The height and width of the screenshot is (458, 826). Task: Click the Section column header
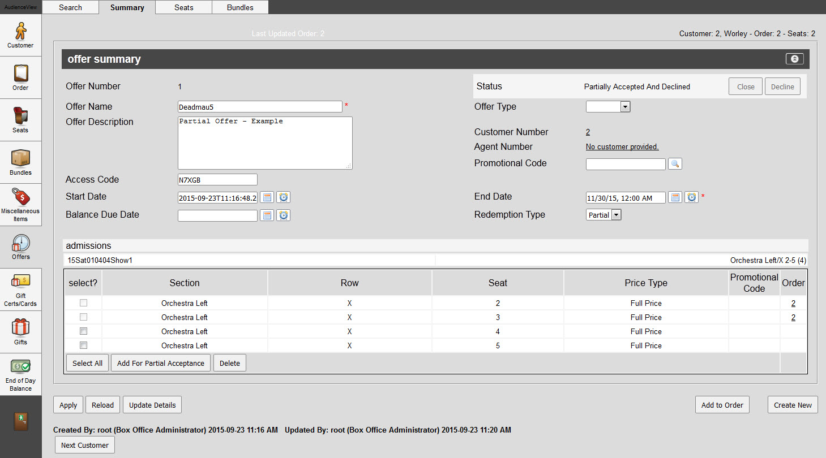pos(185,283)
